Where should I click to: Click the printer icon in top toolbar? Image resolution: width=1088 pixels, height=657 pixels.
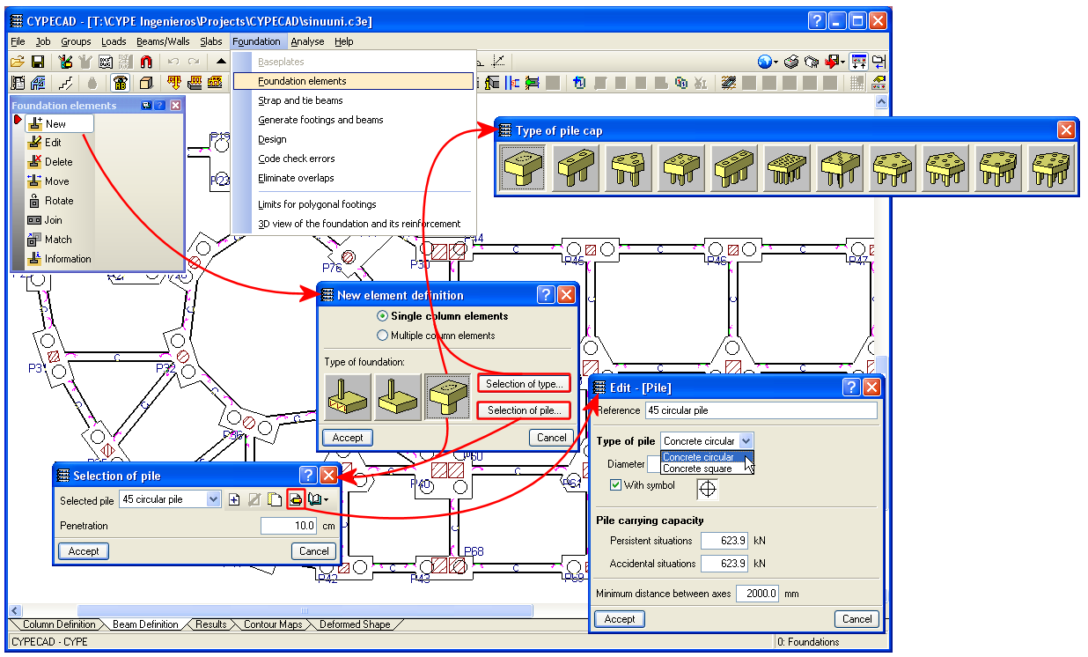click(x=790, y=62)
